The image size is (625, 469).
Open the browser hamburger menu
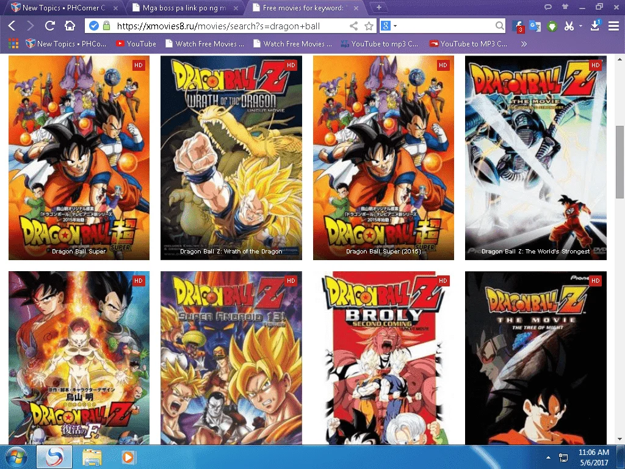click(613, 26)
